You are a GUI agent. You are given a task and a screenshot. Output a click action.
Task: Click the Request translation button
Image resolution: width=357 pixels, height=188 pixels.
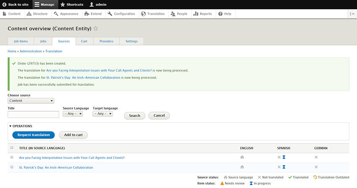click(x=33, y=135)
